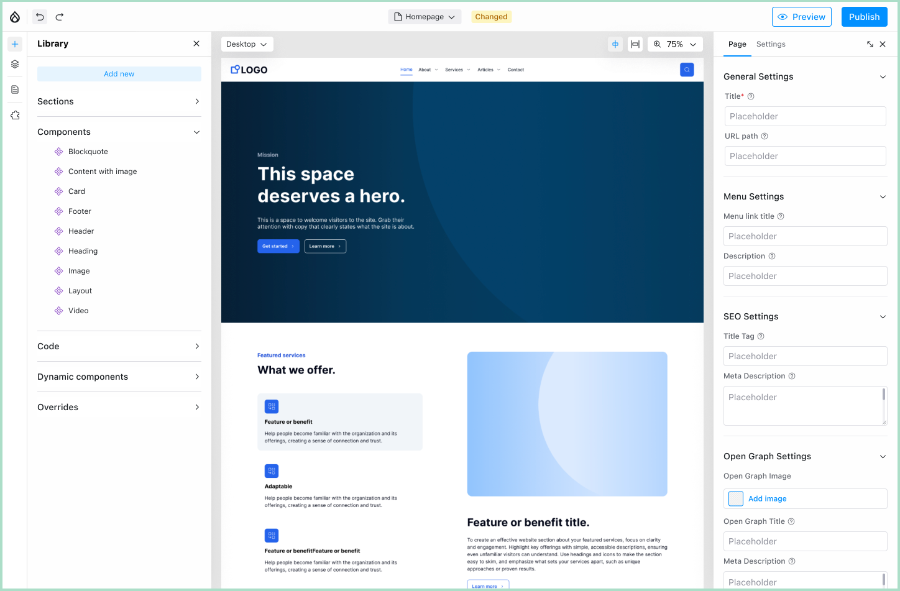Click the Open Graph Image swatch box

coord(736,498)
